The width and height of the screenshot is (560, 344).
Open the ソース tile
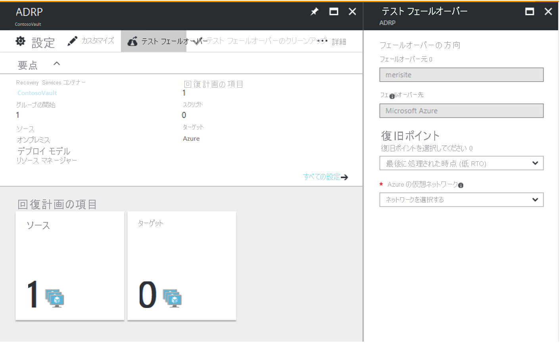pos(70,266)
